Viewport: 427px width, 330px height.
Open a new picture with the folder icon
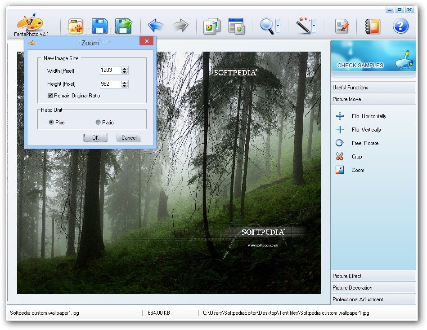76,26
